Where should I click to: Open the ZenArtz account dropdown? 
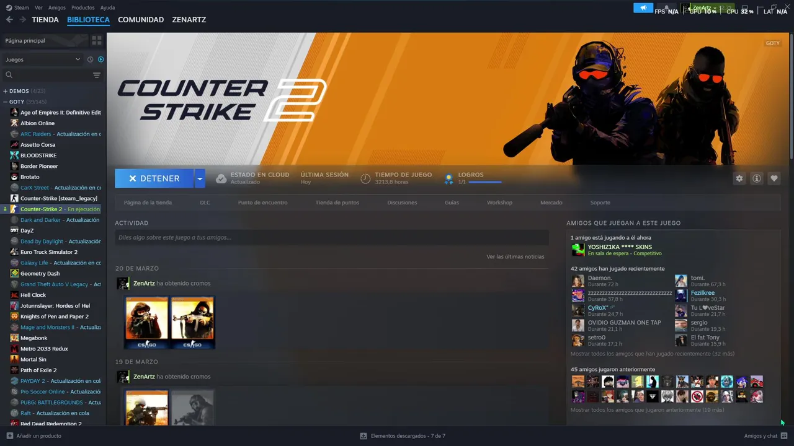pos(704,8)
